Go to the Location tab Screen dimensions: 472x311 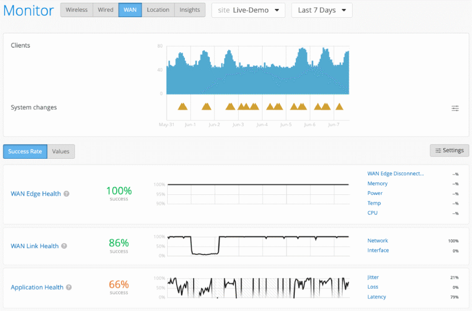[x=158, y=10]
